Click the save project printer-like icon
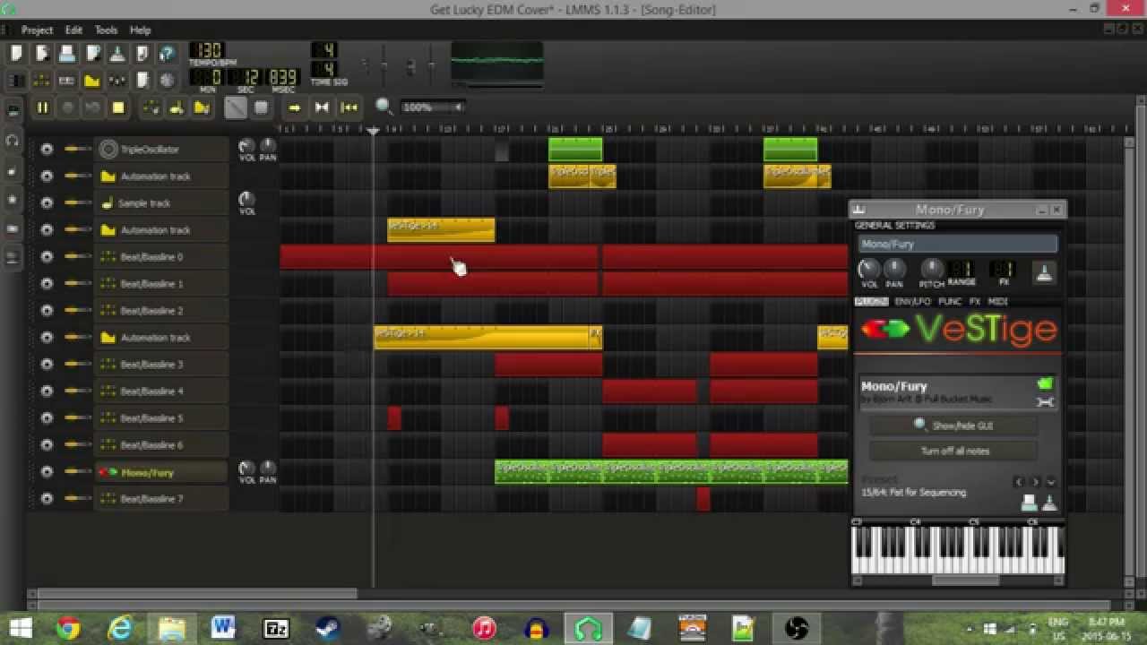 pyautogui.click(x=66, y=55)
